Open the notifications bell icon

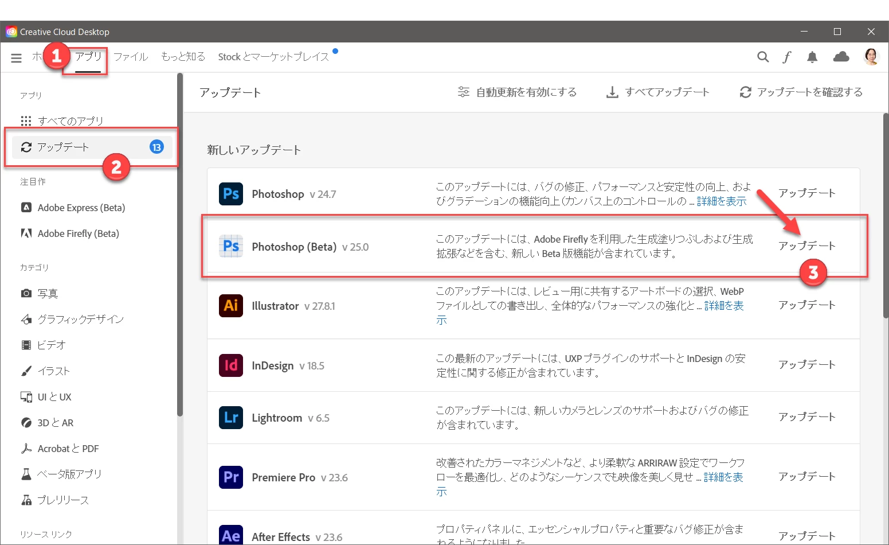coord(812,57)
